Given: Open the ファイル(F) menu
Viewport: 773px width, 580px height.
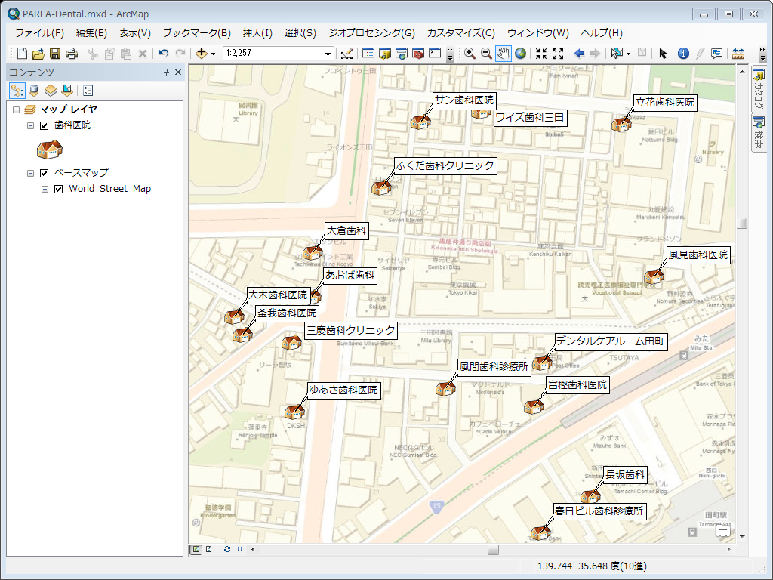Looking at the screenshot, I should pyautogui.click(x=39, y=33).
